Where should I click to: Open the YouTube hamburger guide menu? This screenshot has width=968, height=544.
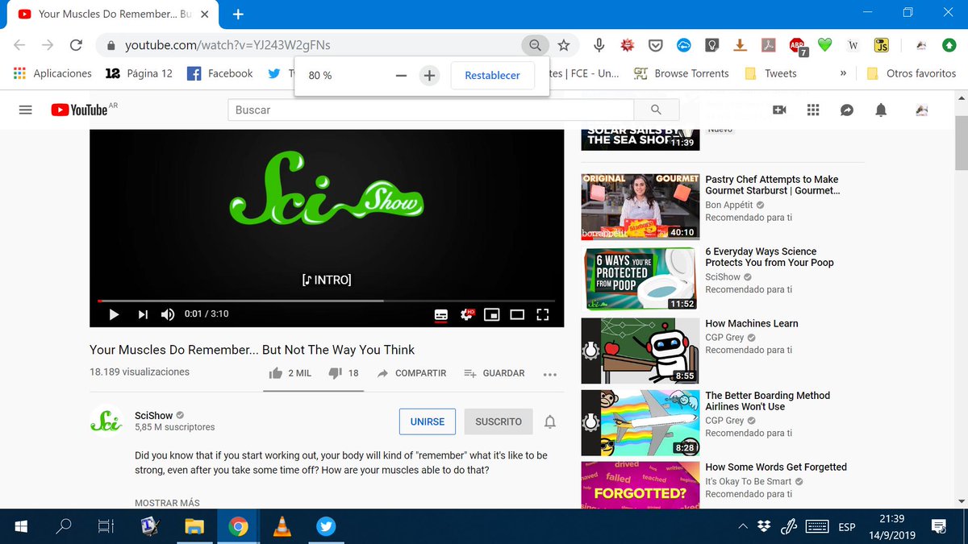click(26, 110)
